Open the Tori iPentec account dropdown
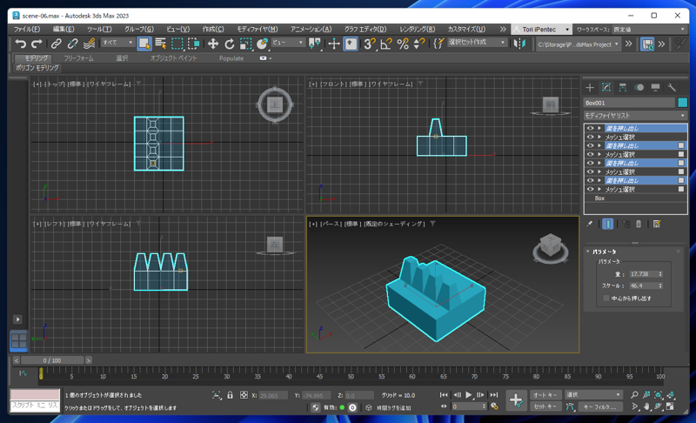 tap(541, 30)
